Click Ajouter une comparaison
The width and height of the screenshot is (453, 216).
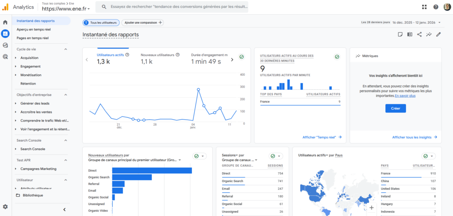142,23
